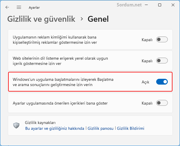This screenshot has width=180, height=146.
Task: Click Kapalı label beside suggested content
Action: point(147,103)
